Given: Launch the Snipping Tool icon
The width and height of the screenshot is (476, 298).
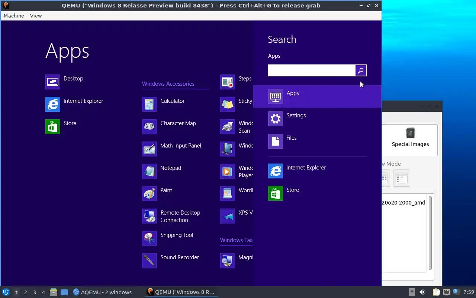Looking at the screenshot, I should (149, 238).
